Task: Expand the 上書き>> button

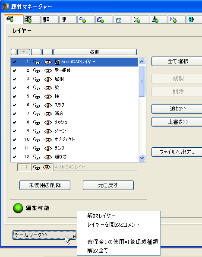Action: pos(177,122)
